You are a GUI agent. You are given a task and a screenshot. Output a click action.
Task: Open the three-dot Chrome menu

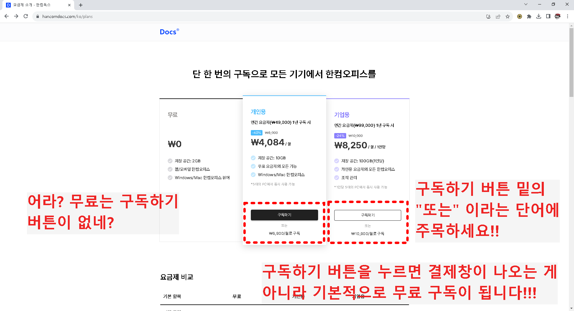[567, 16]
